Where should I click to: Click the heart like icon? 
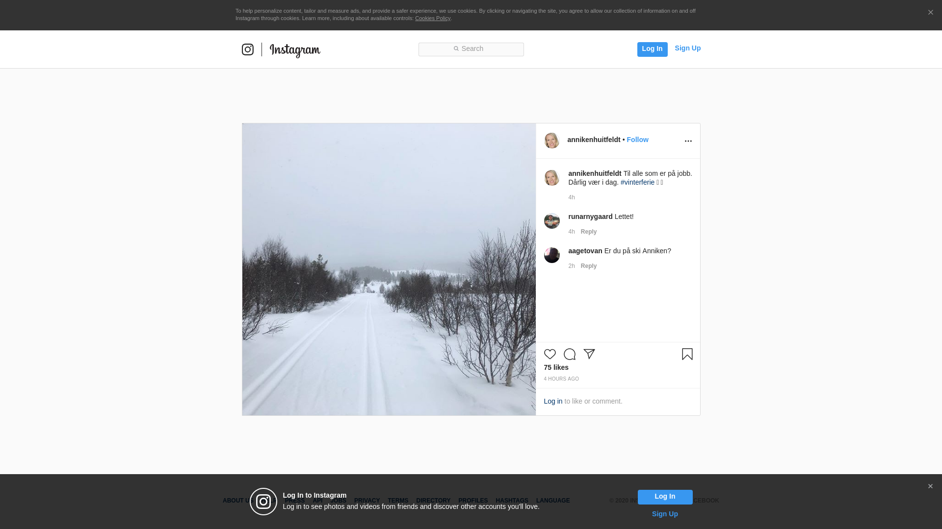coord(549,354)
